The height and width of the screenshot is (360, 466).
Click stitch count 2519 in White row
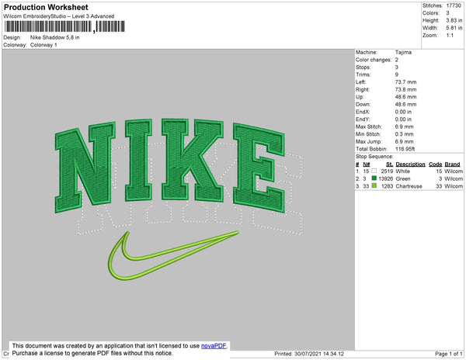coord(387,171)
